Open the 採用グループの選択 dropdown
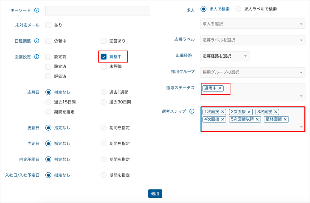Viewport: 310px width, 203px height. (x=253, y=72)
